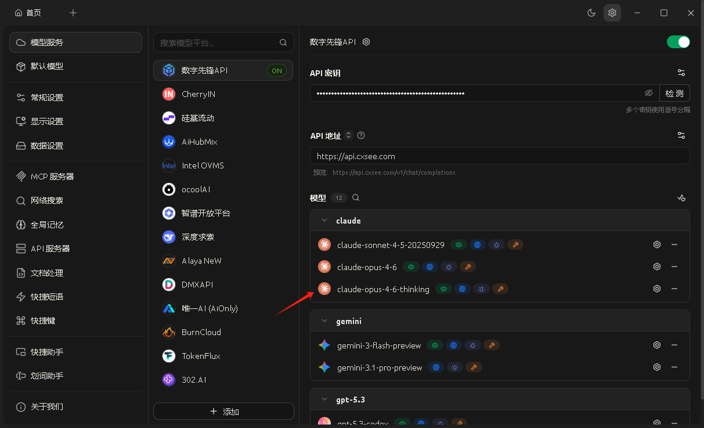Open API key list settings icon
The height and width of the screenshot is (428, 704).
click(681, 73)
